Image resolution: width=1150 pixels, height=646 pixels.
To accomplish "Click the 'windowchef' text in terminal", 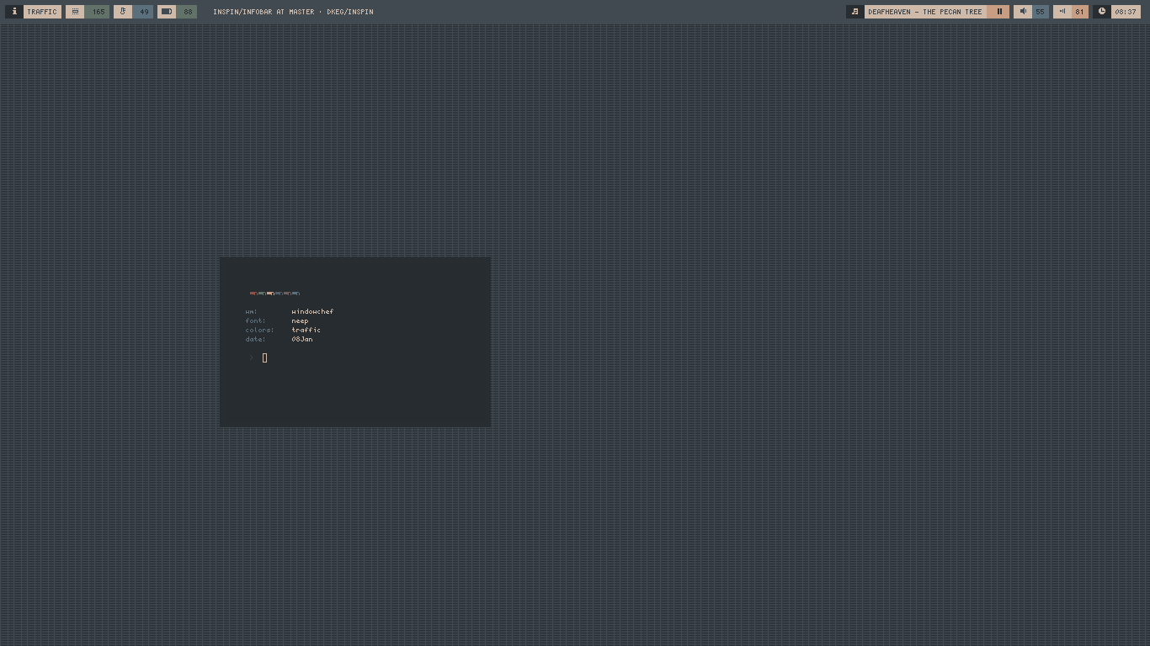I will coord(312,311).
